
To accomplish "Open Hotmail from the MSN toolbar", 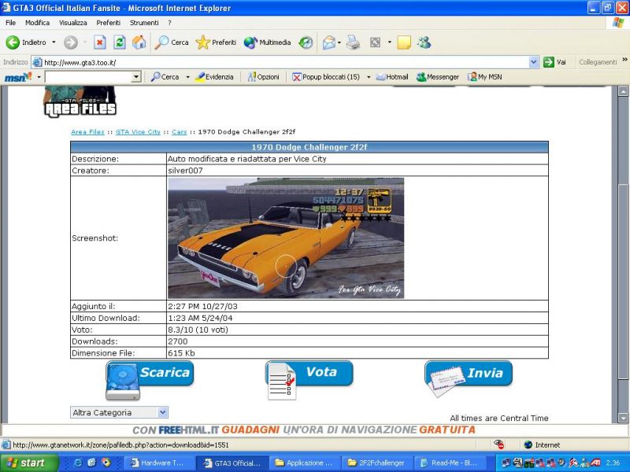I will (x=392, y=76).
